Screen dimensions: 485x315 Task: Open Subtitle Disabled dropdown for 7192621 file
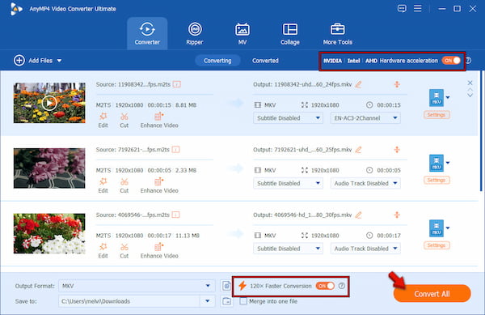tap(288, 183)
